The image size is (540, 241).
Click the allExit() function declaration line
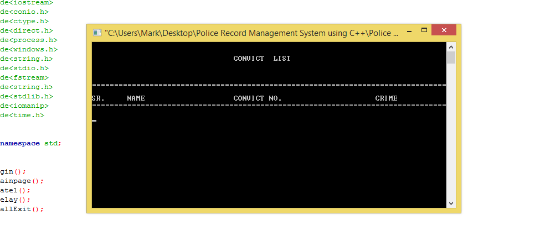click(22, 209)
